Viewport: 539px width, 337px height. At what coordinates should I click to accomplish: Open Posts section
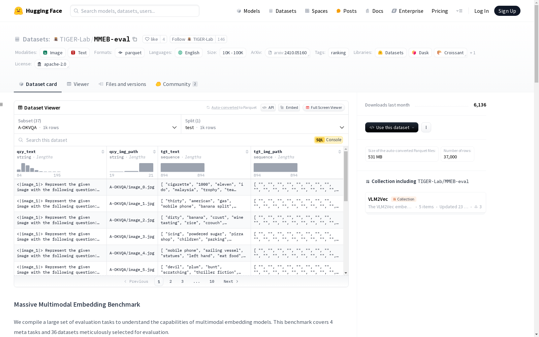pos(346,11)
